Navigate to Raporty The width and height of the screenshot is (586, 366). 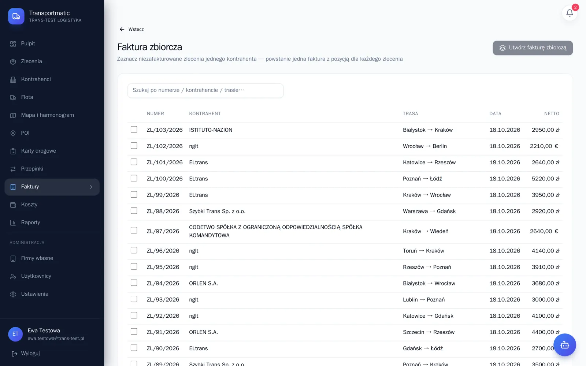[x=52, y=223]
